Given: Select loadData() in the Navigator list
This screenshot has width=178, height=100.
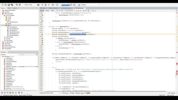Looking at the screenshot, I should (9, 73).
